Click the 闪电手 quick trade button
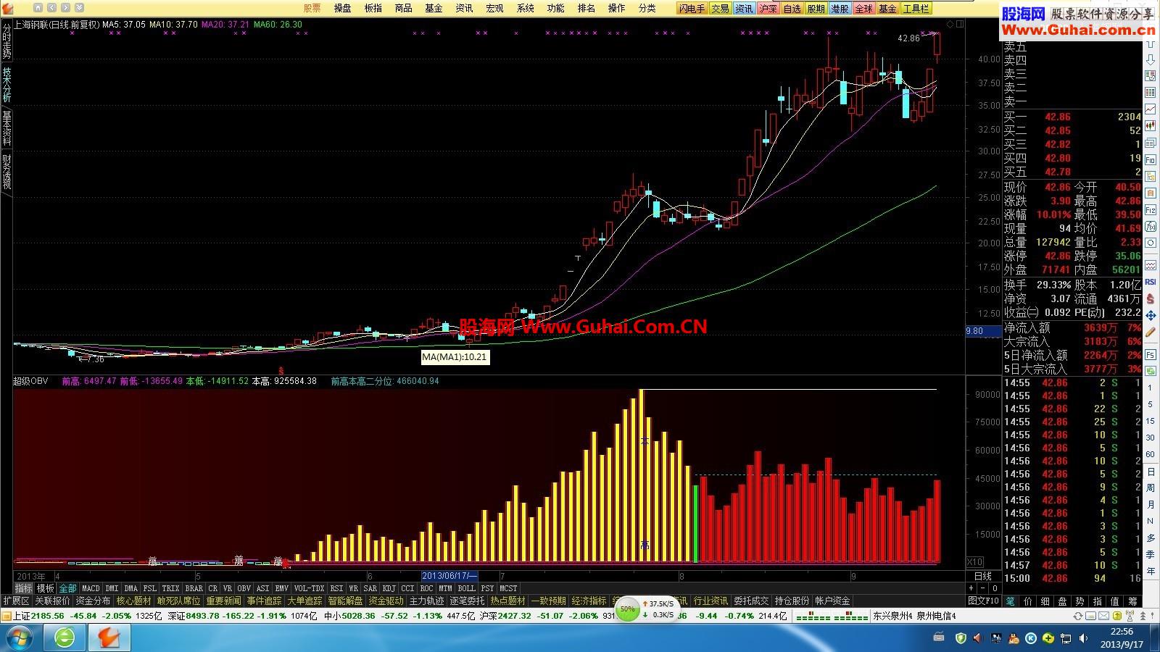This screenshot has height=652, width=1160. (692, 9)
